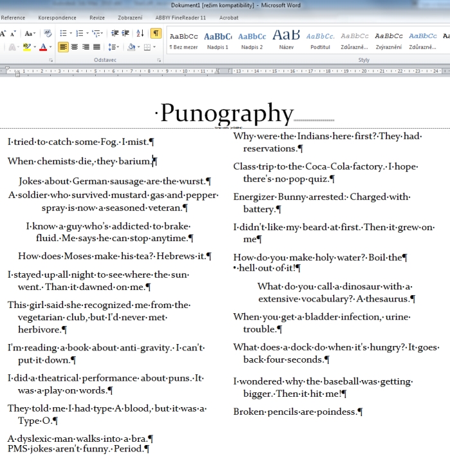Screen dimensions: 450x465
Task: Toggle justify alignment
Action: (96, 47)
